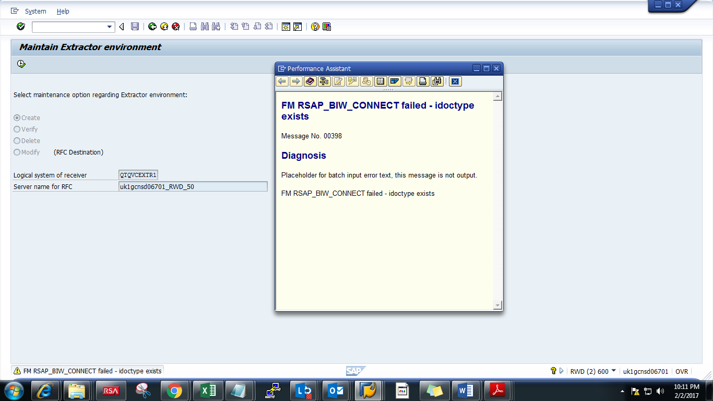Viewport: 713px width, 401px height.
Task: Open Technical Information in Performance Assistant
Action: (325, 81)
